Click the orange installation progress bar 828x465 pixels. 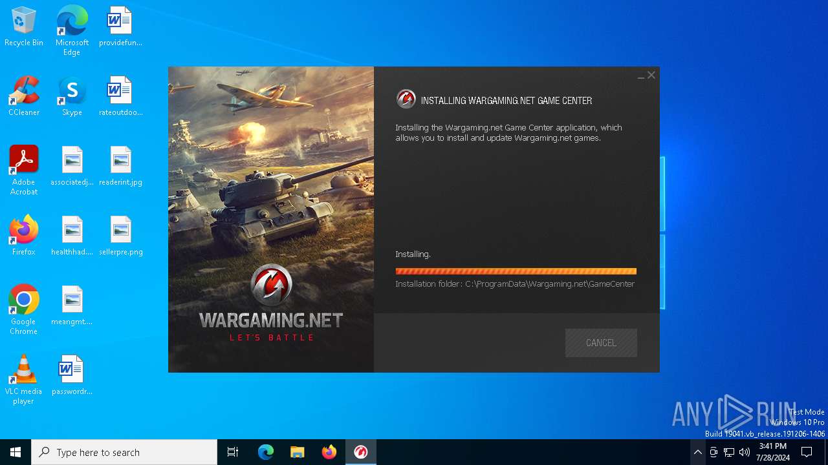516,271
